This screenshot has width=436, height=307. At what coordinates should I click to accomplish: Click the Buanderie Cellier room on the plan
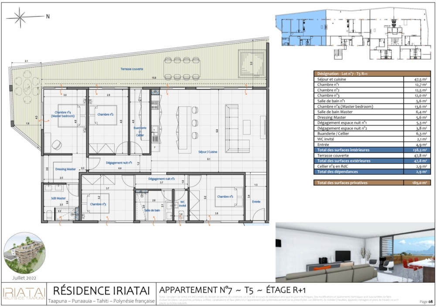(140, 131)
